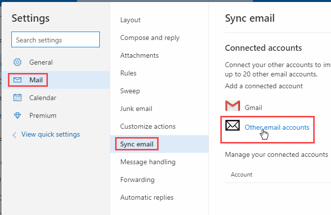Focus the Search settings field

(55, 39)
